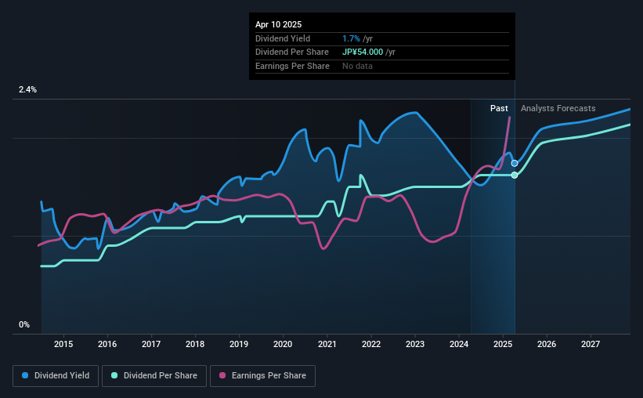
Task: Click the peak of the pink earnings line
Action: (510, 118)
